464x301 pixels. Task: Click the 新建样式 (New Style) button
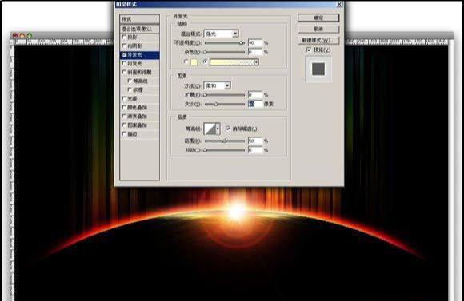click(318, 40)
